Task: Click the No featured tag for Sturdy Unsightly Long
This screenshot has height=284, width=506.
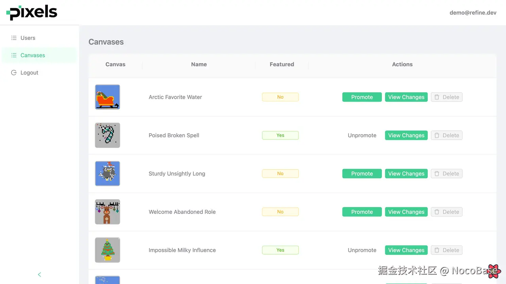Action: pyautogui.click(x=280, y=174)
